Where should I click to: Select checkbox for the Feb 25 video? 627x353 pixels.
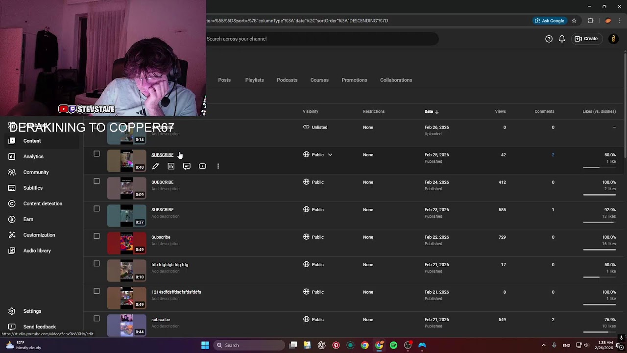tap(96, 154)
